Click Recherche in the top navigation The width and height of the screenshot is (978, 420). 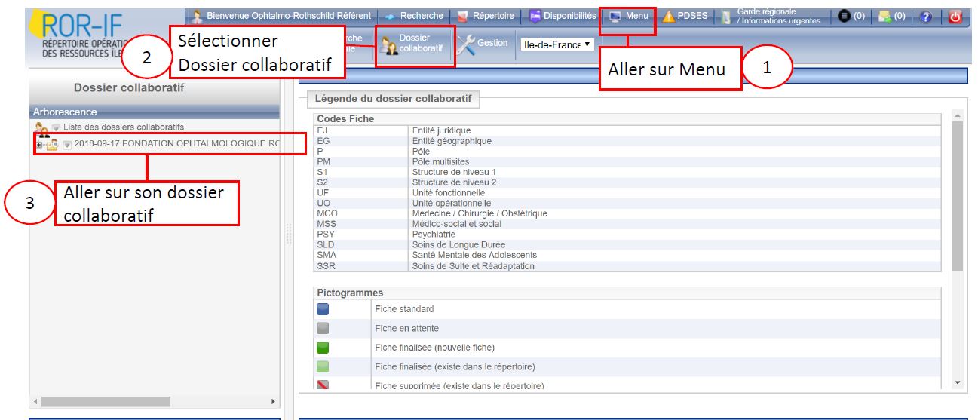(x=414, y=16)
